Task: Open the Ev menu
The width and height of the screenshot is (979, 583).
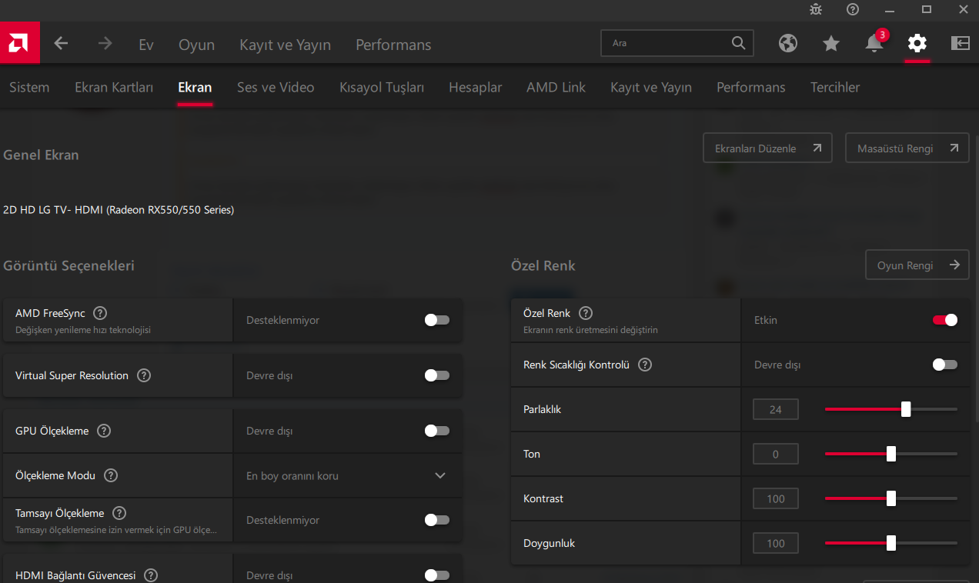Action: 146,45
